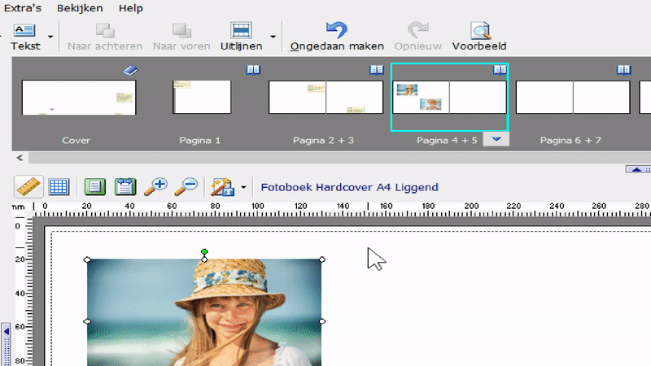This screenshot has height=366, width=651.
Task: Open the wand tool dropdown arrow
Action: pos(243,188)
